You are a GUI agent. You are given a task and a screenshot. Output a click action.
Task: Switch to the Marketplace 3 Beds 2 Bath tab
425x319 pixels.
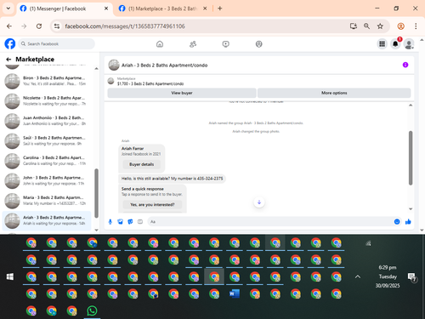163,9
